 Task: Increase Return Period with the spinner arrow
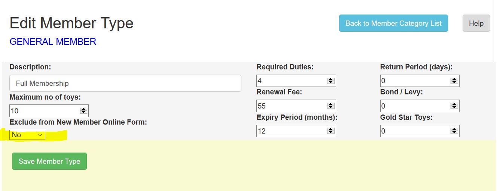(x=454, y=79)
